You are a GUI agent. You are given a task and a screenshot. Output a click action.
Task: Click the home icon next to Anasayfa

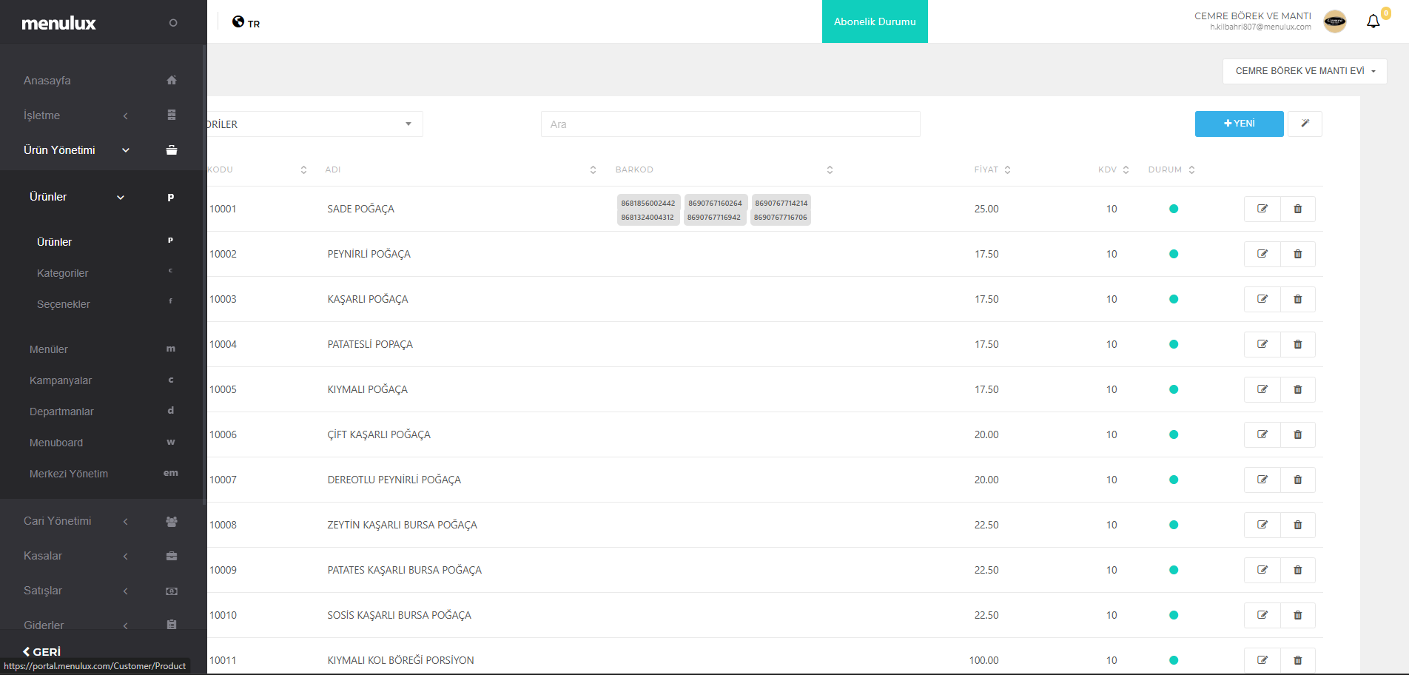coord(172,80)
